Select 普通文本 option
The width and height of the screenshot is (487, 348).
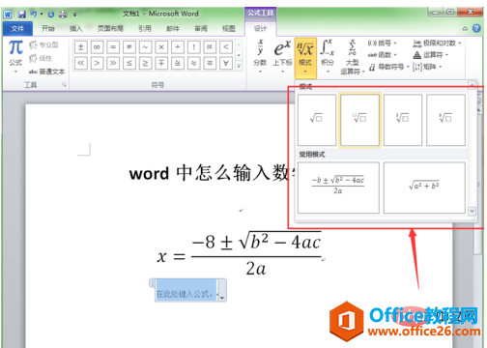point(46,72)
